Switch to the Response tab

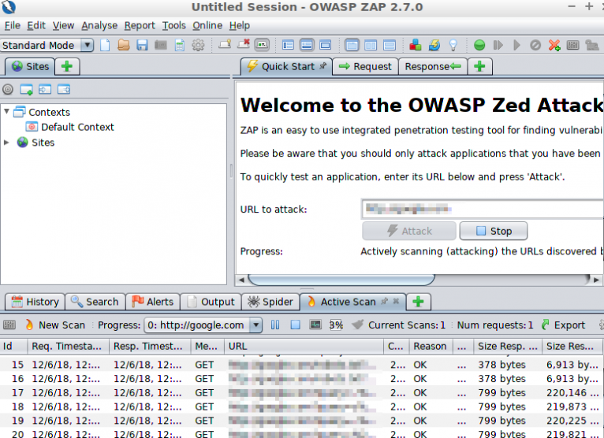[433, 67]
